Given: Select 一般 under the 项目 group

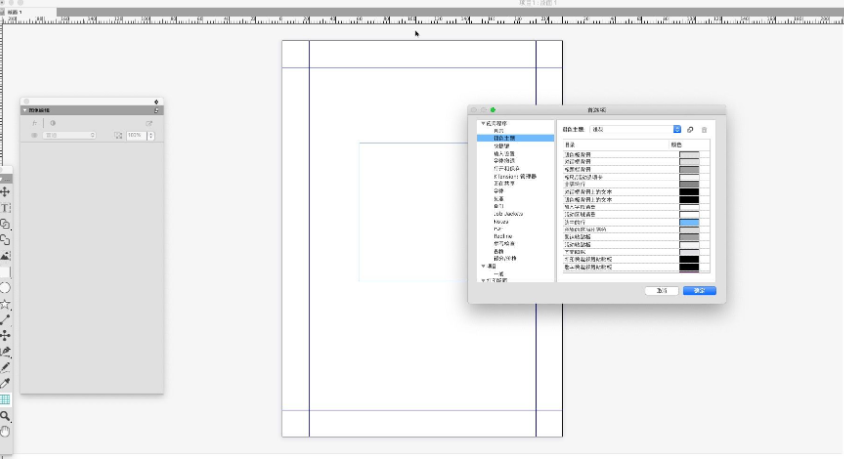Looking at the screenshot, I should point(499,274).
